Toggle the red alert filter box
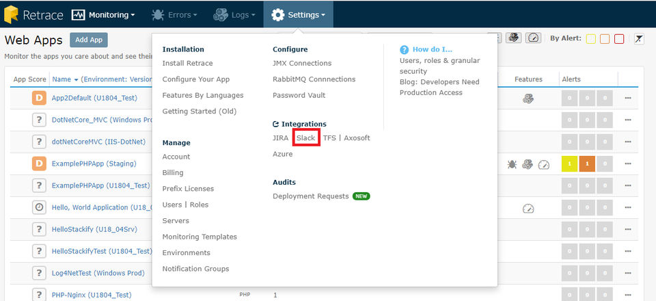Image resolution: width=656 pixels, height=301 pixels. [x=619, y=39]
